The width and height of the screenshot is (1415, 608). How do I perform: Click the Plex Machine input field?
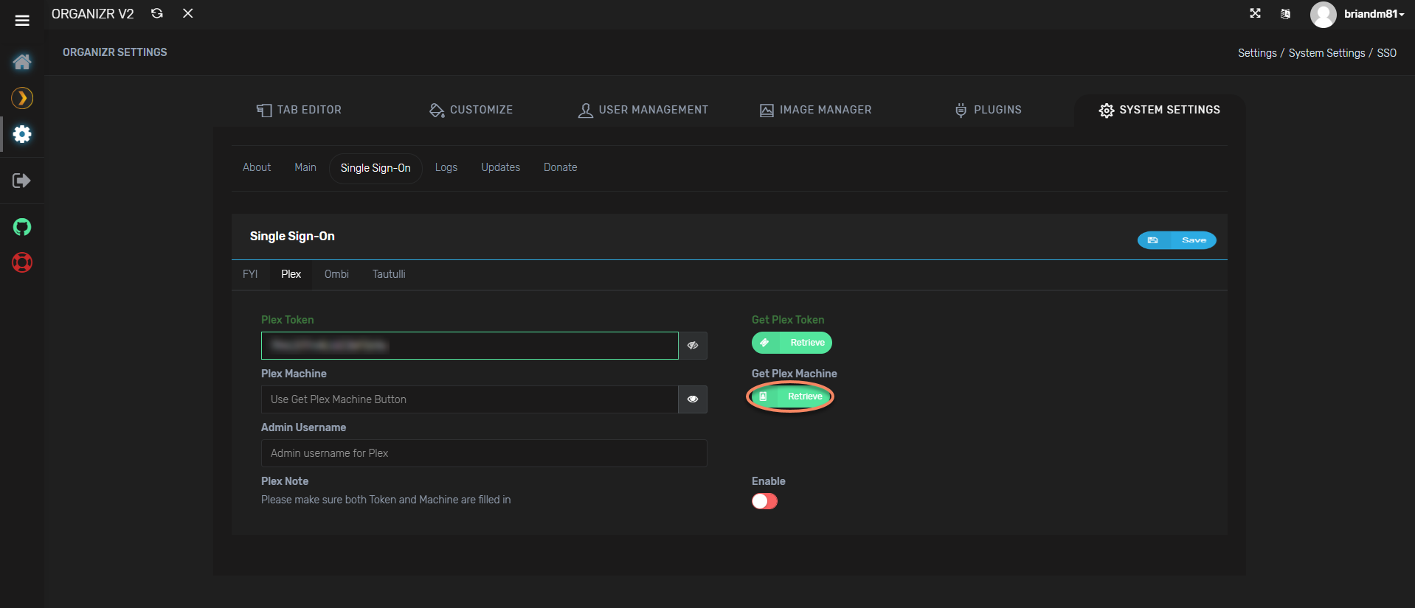[469, 399]
